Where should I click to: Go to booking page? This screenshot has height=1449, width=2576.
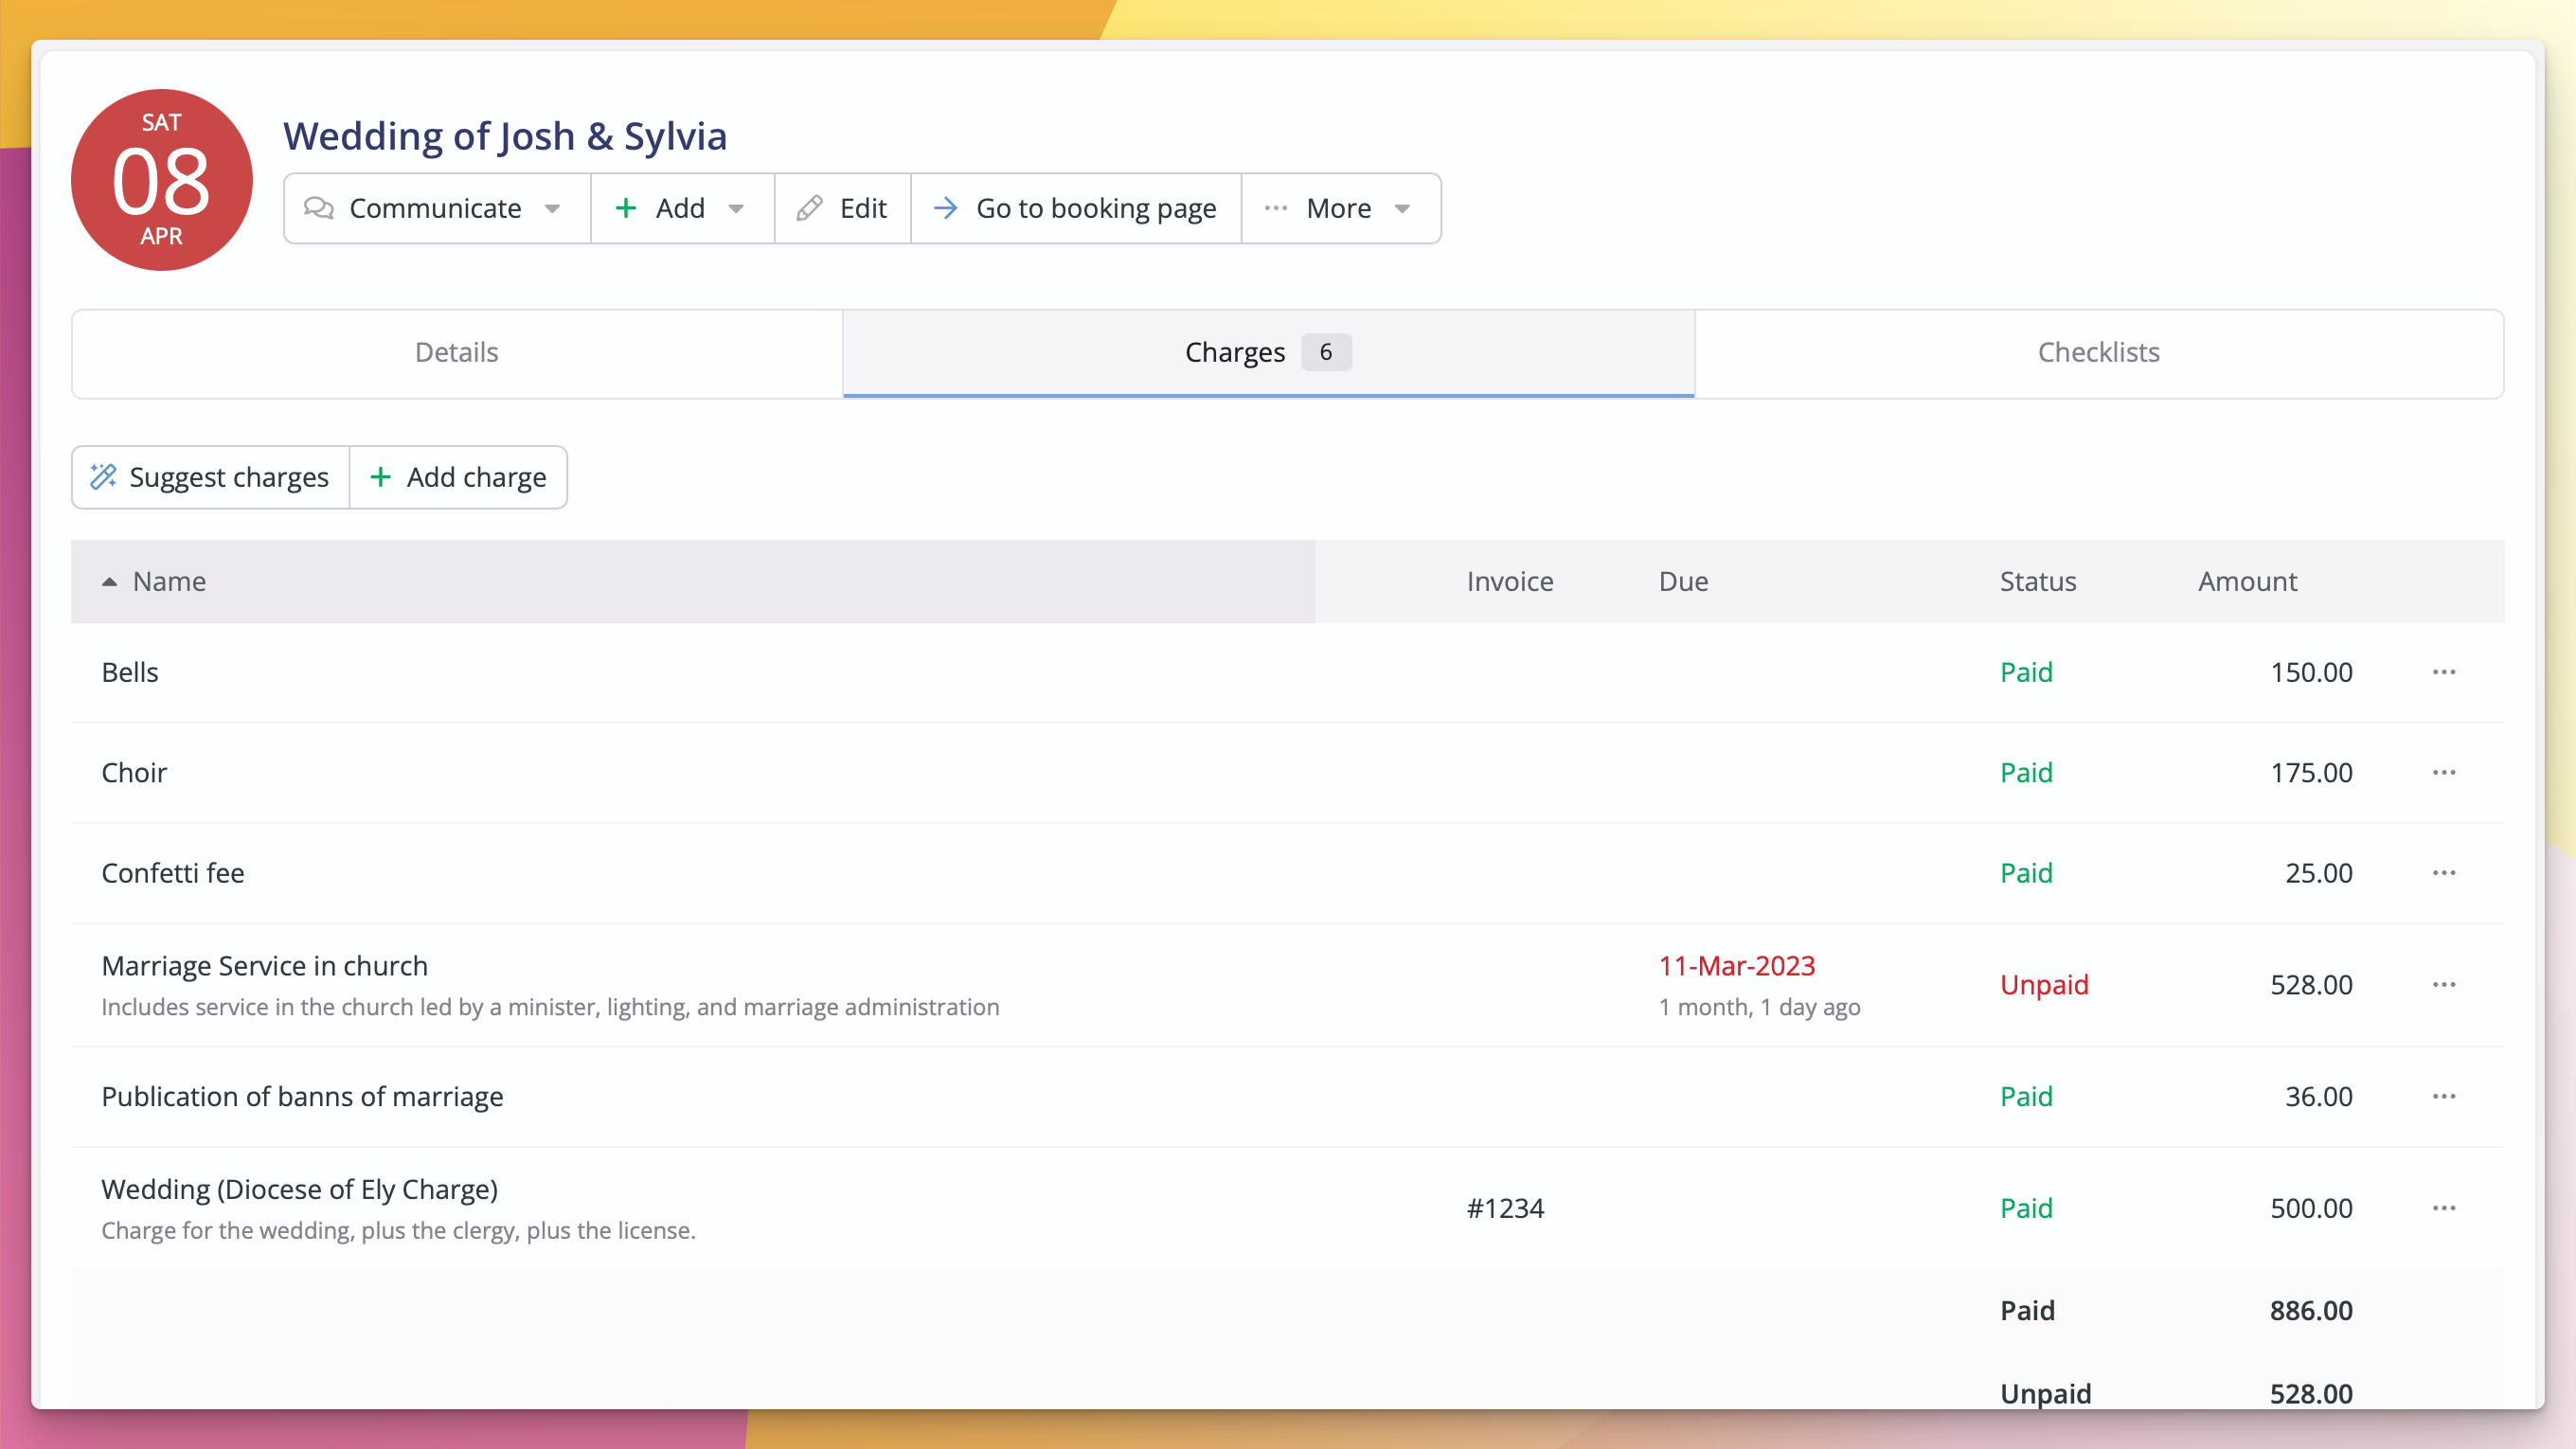[x=1076, y=208]
